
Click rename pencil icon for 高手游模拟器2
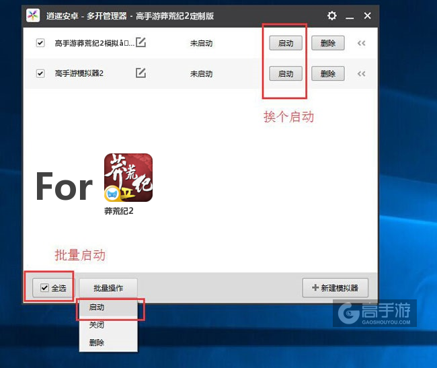[x=141, y=73]
